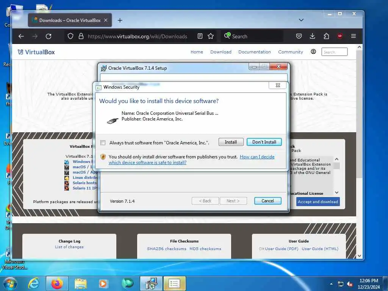Screen dimensions: 388x291
Task: Choose Don't Install in the security dialog
Action: click(x=264, y=142)
